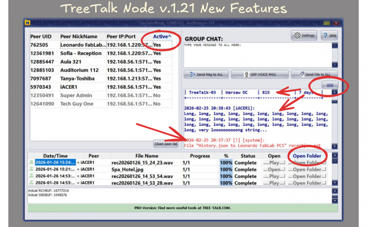This screenshot has width=367, height=227.
Task: Select peer Leonardo FabLab row
Action: click(101, 45)
